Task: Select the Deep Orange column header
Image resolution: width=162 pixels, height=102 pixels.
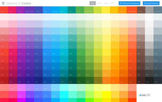Action: [x=132, y=10]
